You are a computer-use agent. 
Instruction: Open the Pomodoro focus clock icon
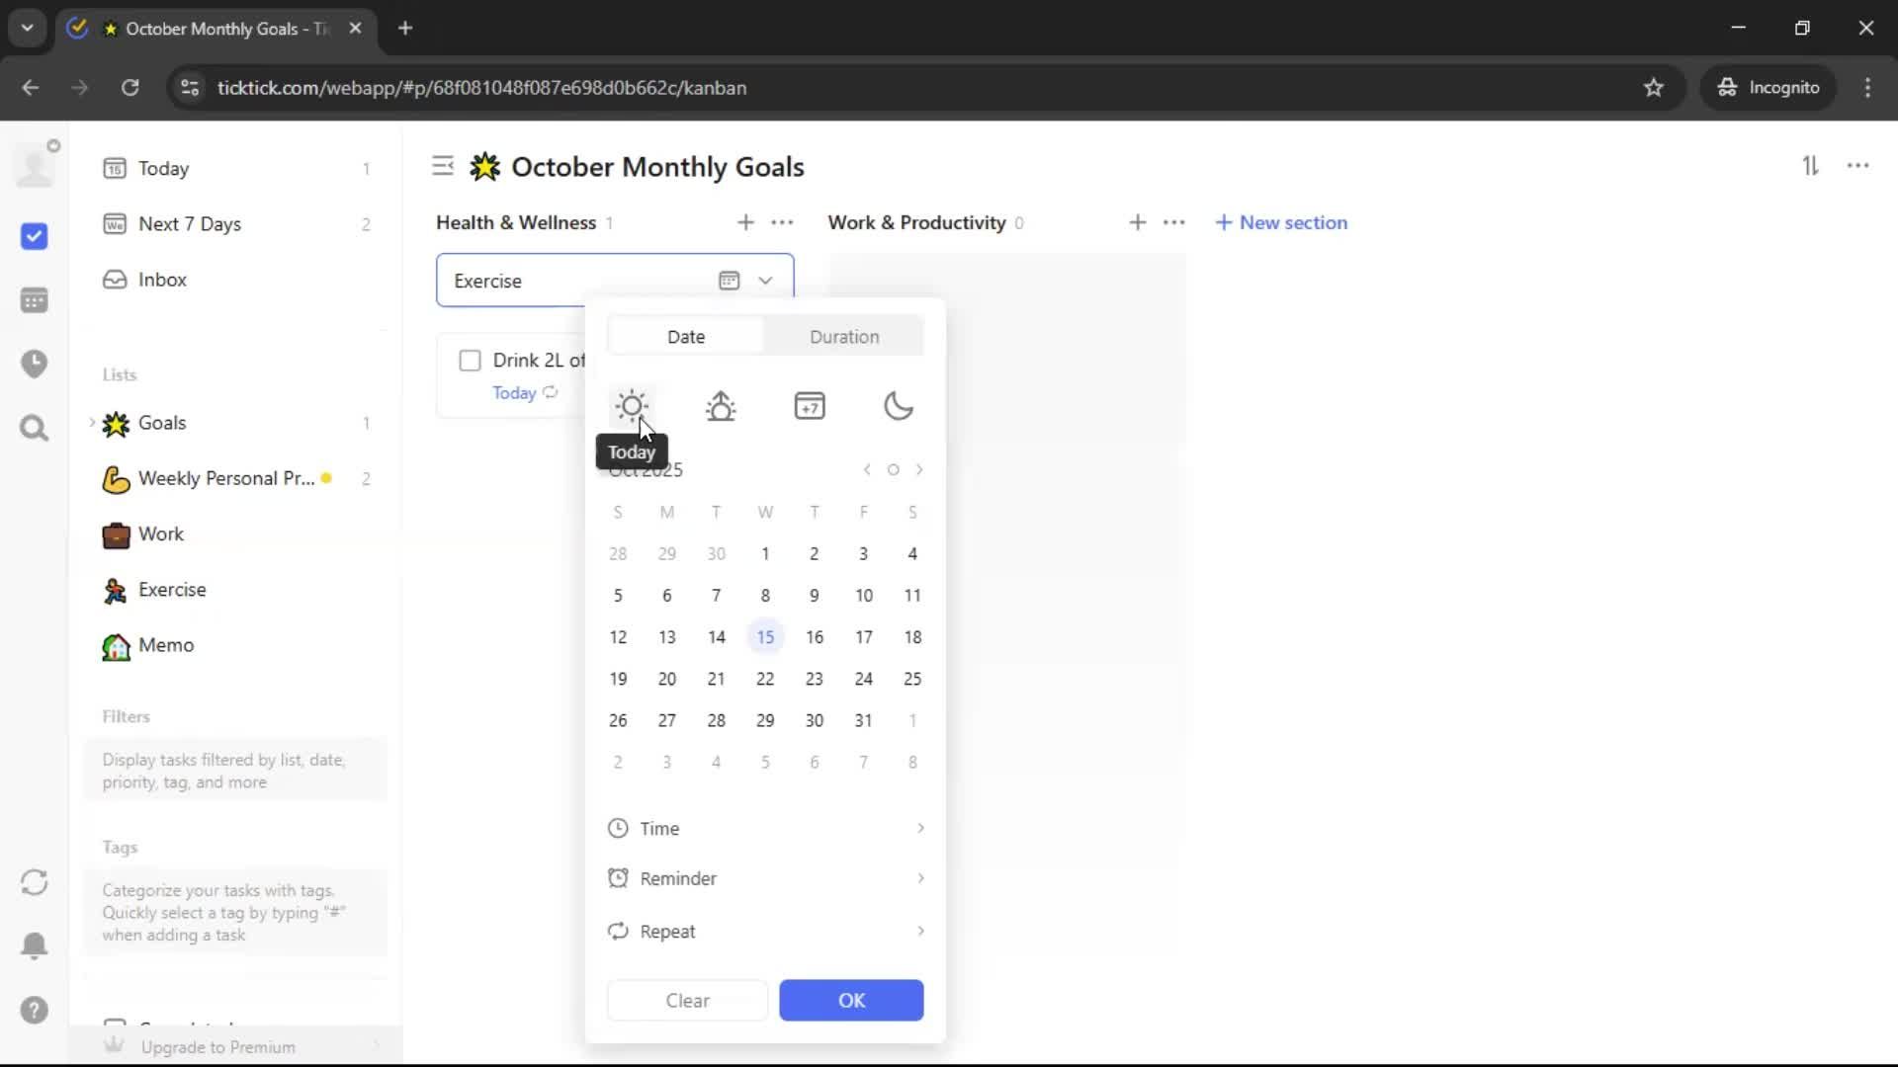[35, 364]
